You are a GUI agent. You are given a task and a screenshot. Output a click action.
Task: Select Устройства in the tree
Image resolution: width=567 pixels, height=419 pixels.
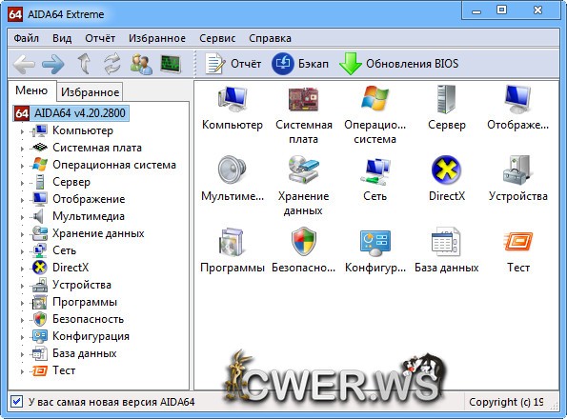point(82,285)
